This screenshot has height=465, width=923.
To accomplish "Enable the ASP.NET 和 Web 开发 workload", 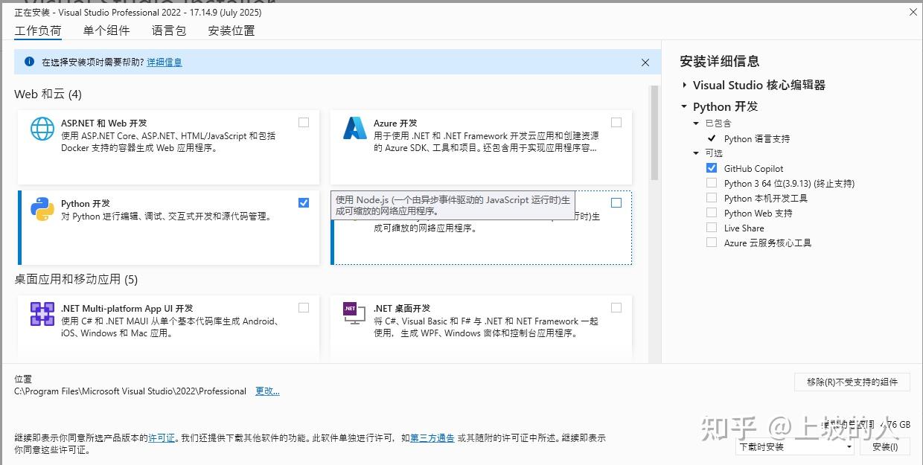I will pyautogui.click(x=304, y=122).
